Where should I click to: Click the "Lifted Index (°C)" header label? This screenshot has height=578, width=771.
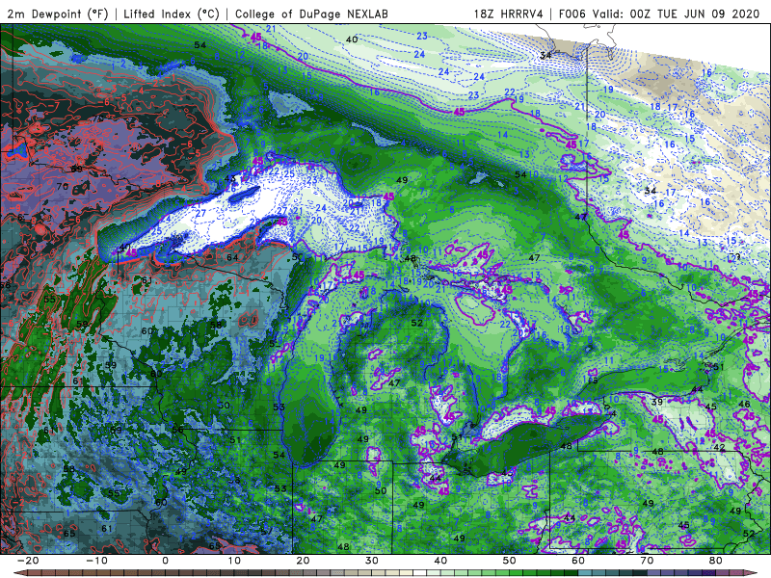172,13
